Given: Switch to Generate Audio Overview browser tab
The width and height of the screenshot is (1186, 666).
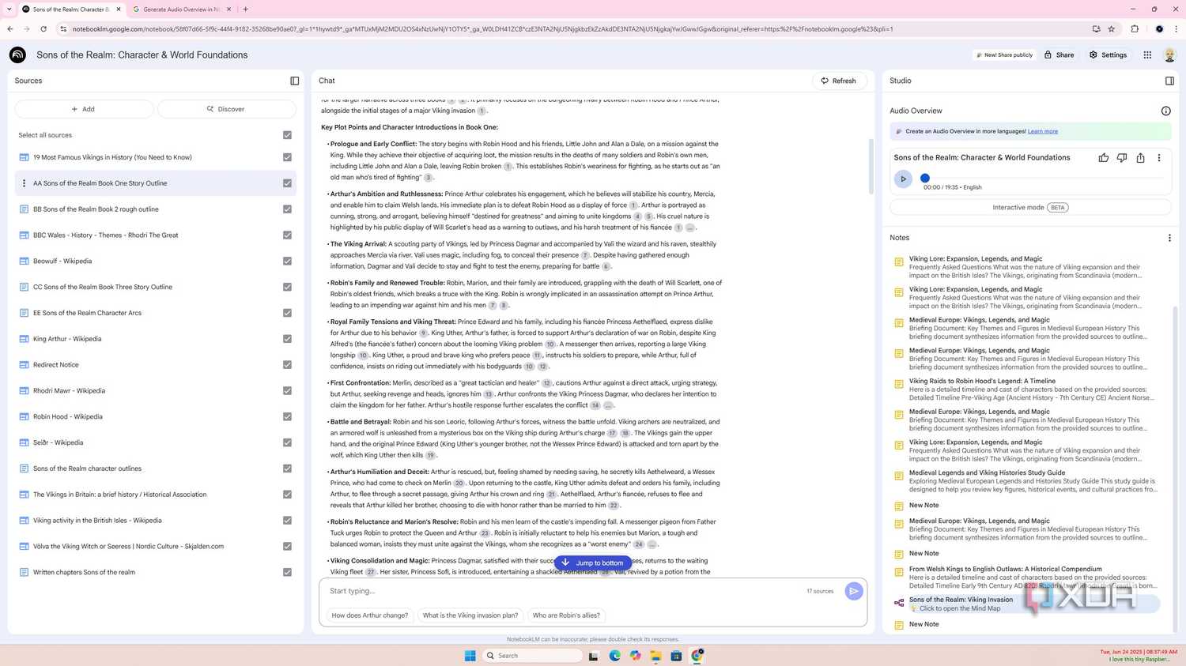Looking at the screenshot, I should point(181,9).
